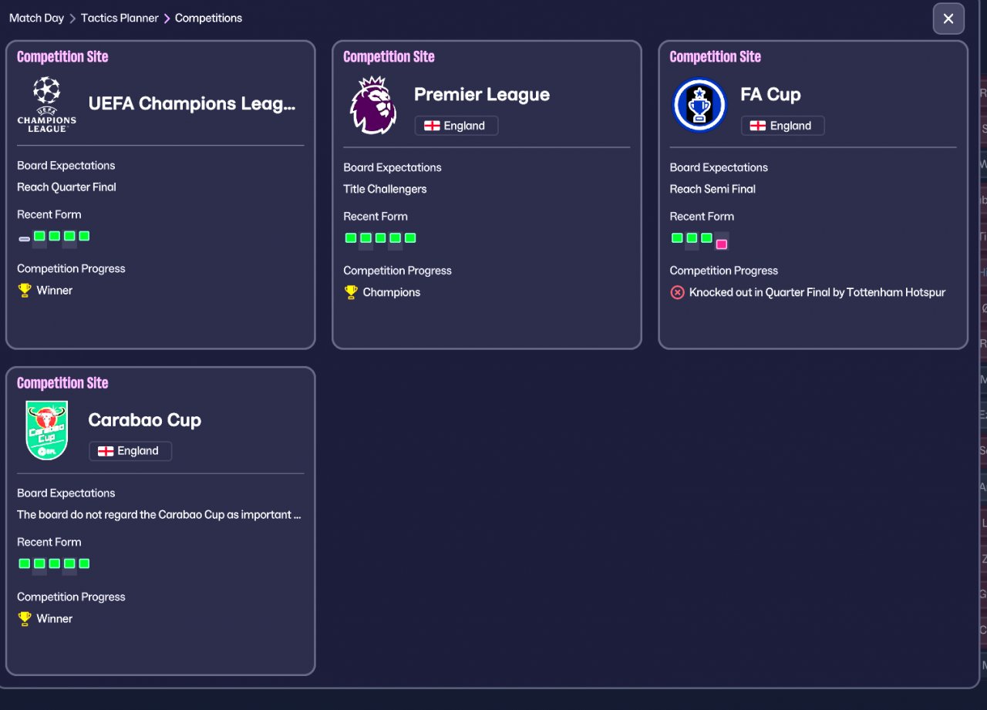The height and width of the screenshot is (710, 987).
Task: Go to Match Day breadcrumb
Action: (36, 18)
